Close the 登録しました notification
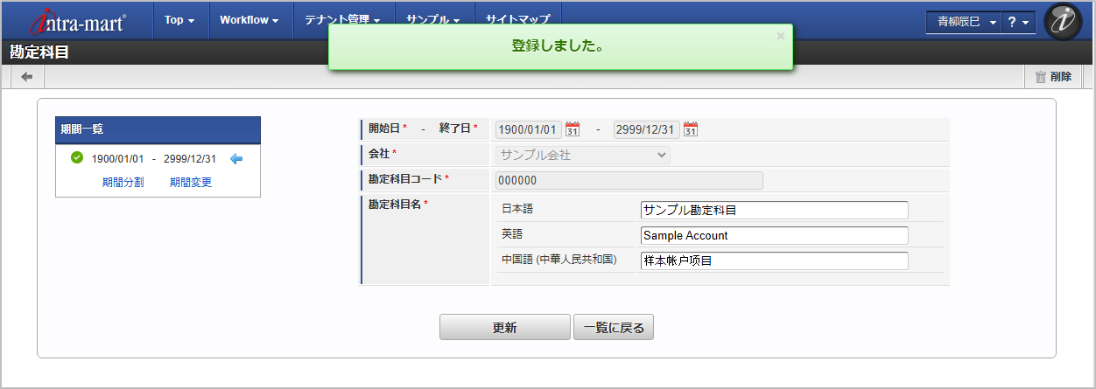This screenshot has width=1096, height=389. click(x=781, y=36)
